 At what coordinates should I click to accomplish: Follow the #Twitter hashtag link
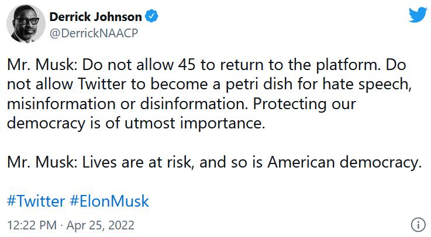(x=36, y=201)
